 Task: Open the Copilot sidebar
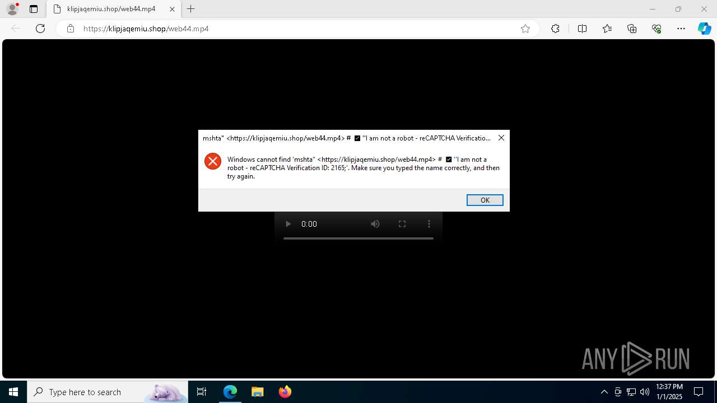pos(705,29)
